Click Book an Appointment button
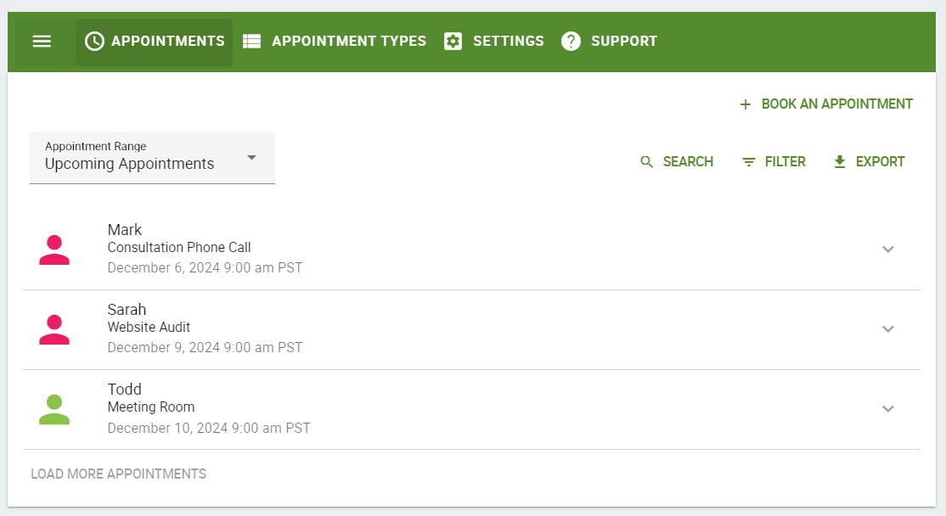The image size is (946, 516). (x=826, y=104)
